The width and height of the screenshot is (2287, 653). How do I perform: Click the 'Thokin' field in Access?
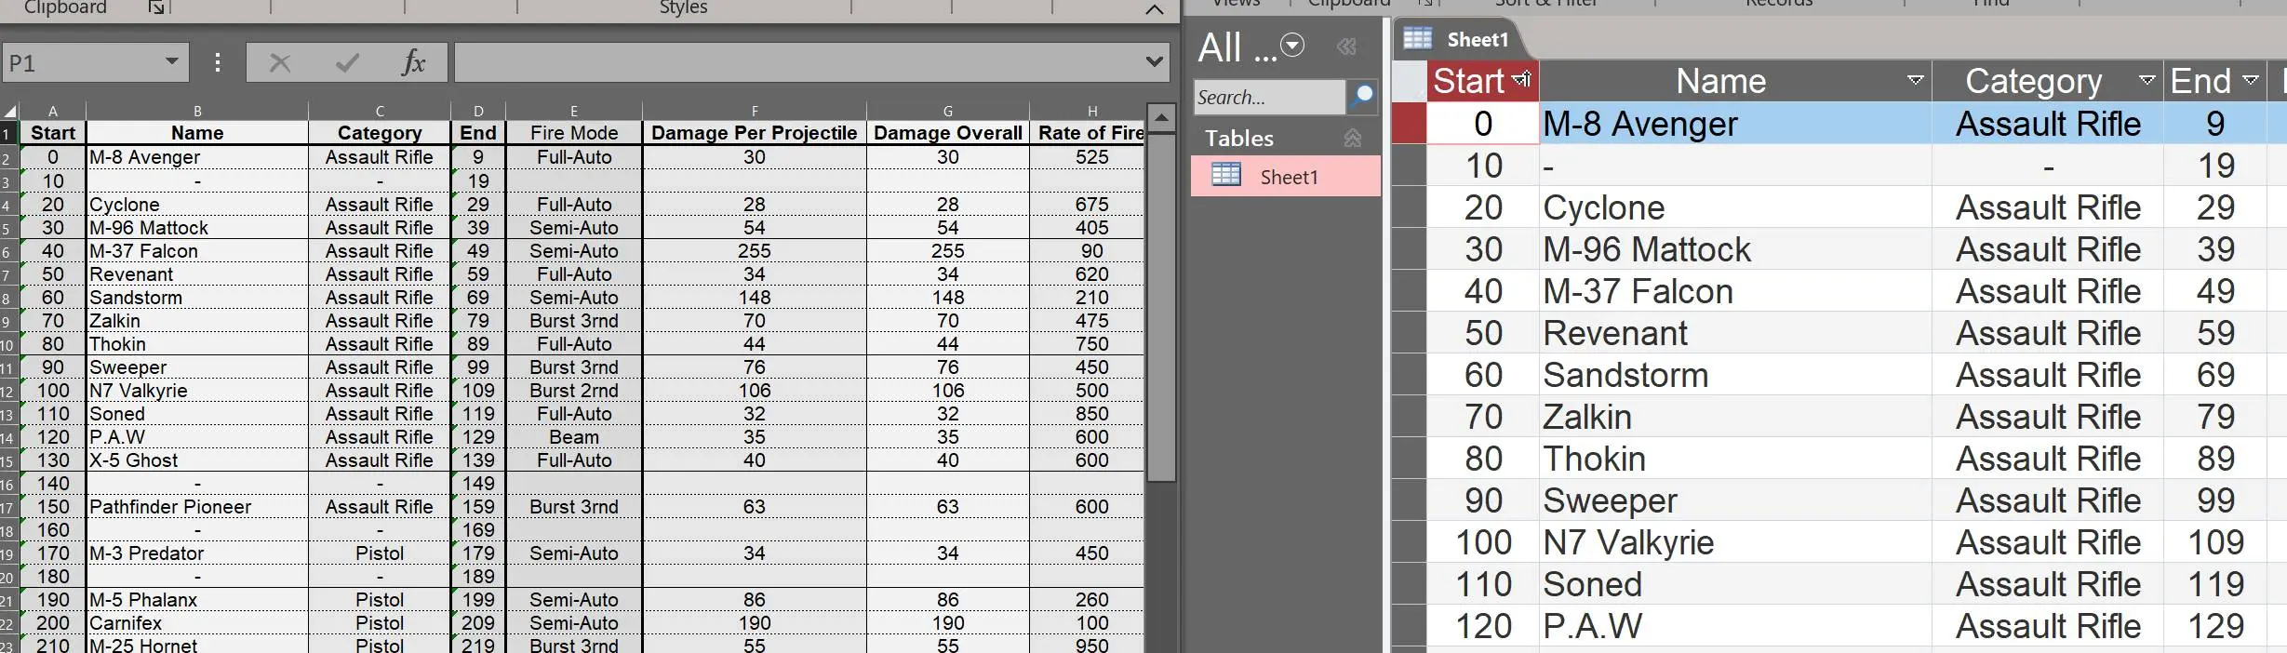coord(1735,459)
